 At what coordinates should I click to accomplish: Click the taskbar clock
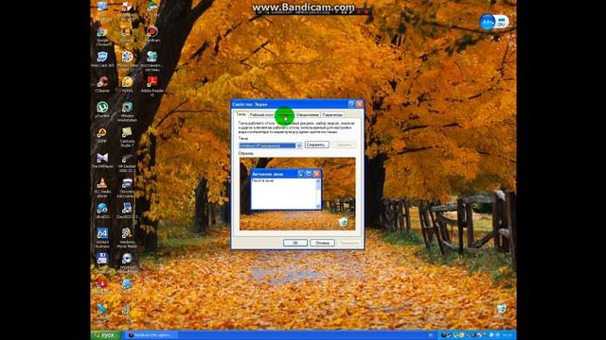click(x=508, y=335)
